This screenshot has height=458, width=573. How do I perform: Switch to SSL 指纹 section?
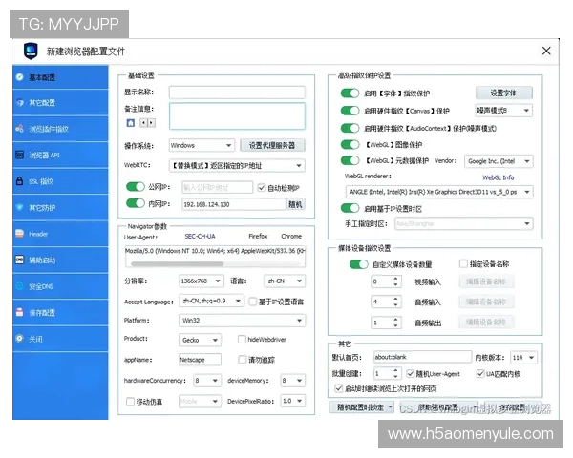pyautogui.click(x=60, y=181)
